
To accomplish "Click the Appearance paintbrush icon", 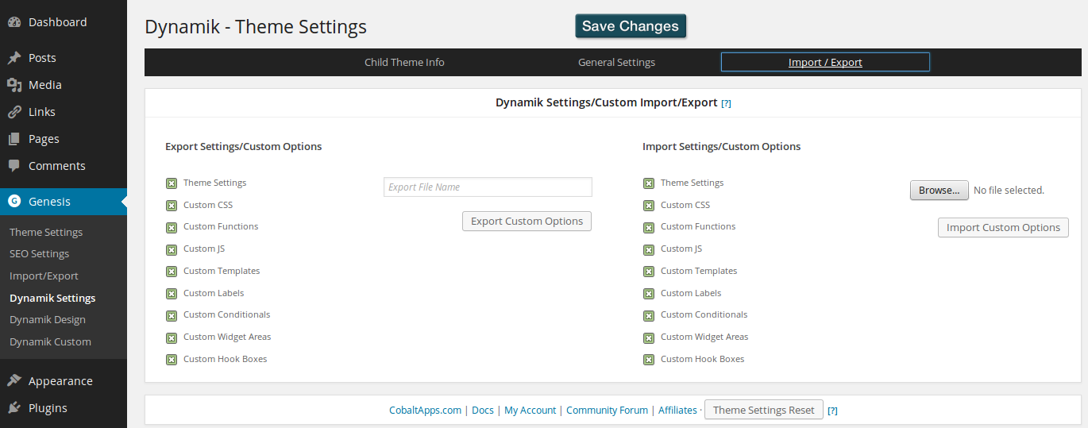I will point(14,381).
